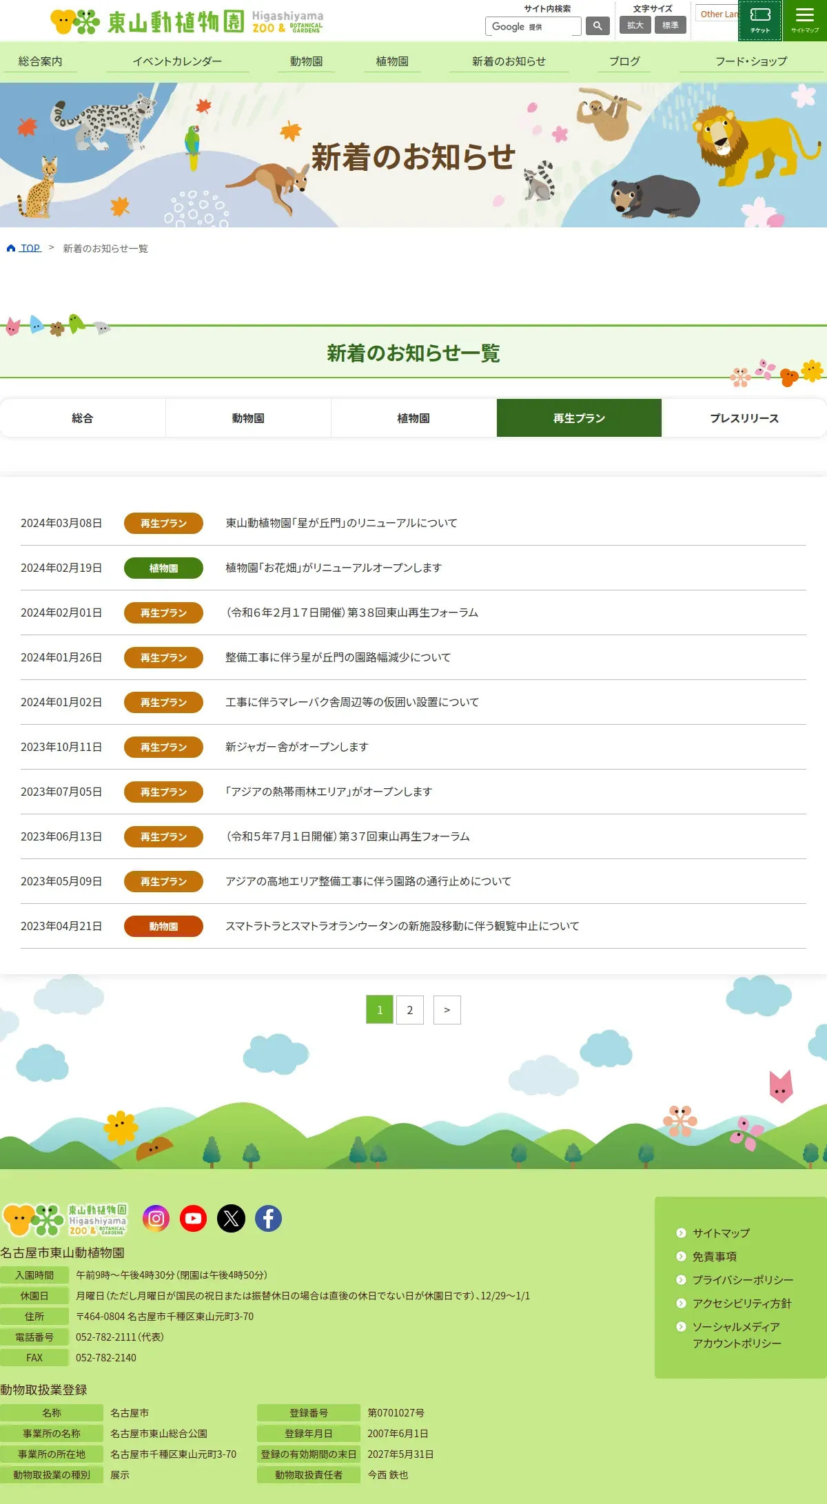Open 免責事項 footer link
827x1504 pixels.
[x=715, y=1256]
